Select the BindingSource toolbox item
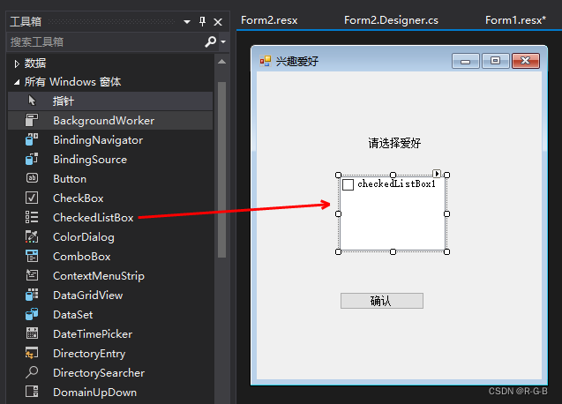The width and height of the screenshot is (562, 404). [110, 159]
